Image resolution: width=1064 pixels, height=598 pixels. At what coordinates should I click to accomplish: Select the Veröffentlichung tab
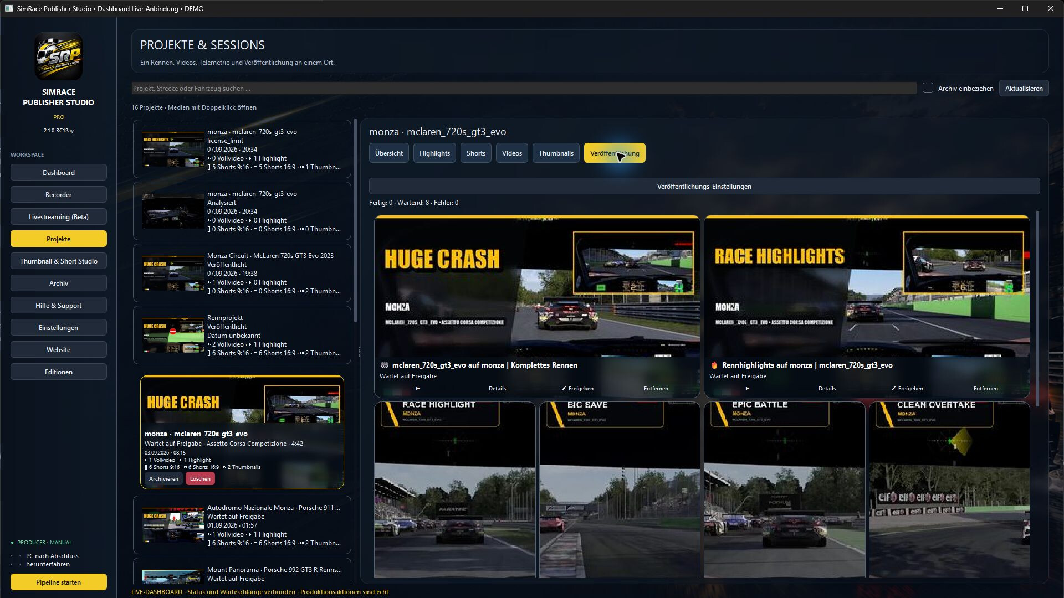pyautogui.click(x=615, y=153)
